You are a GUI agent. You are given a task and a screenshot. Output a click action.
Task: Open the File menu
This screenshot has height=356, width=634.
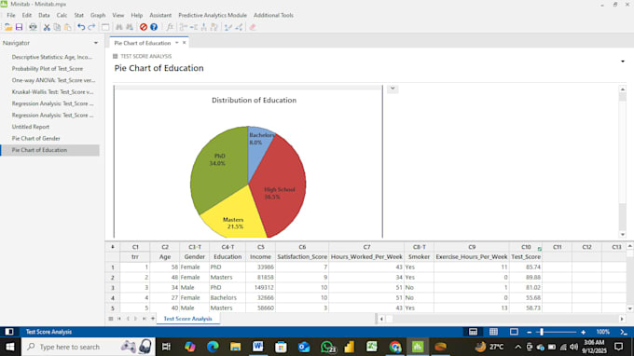(x=11, y=15)
